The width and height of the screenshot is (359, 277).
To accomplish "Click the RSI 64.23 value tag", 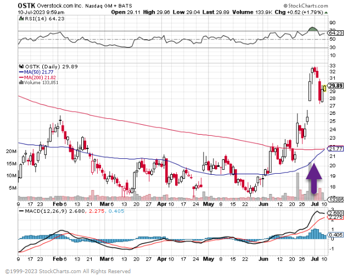I will [x=335, y=33].
